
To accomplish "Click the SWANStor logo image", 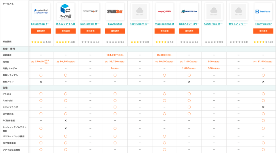I will pos(115,11).
